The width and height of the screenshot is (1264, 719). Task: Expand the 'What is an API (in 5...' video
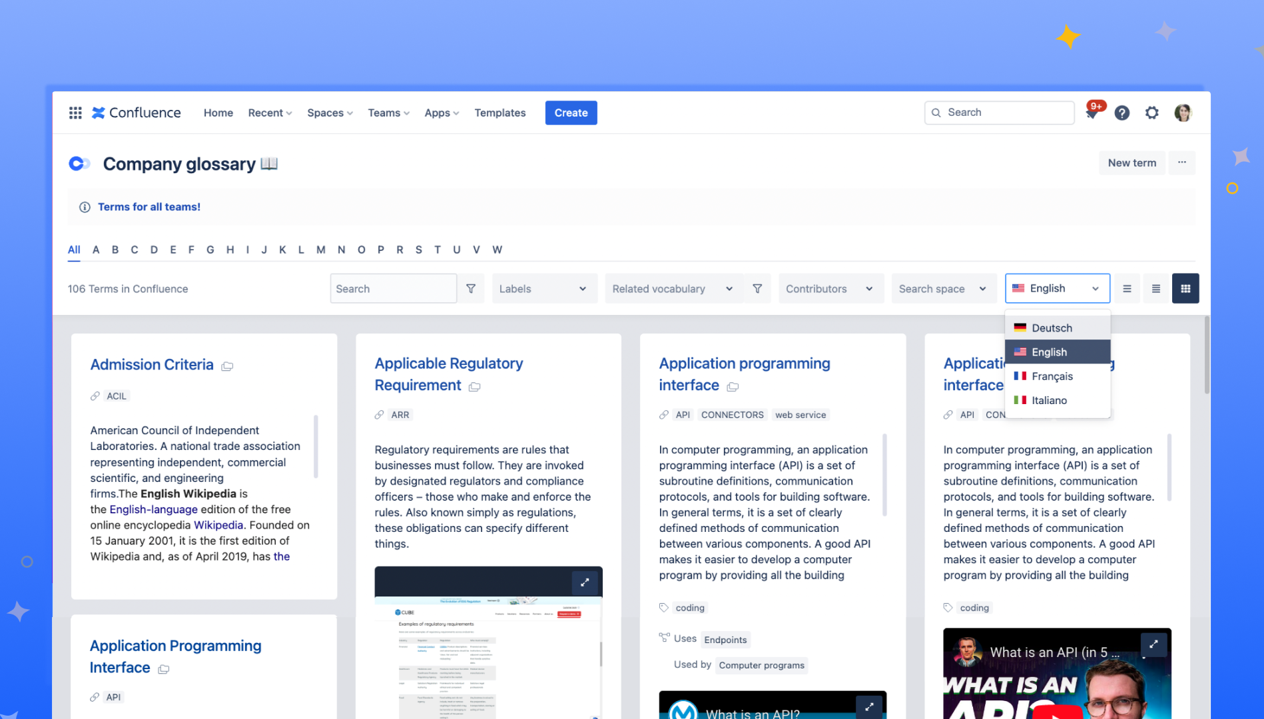1153,644
